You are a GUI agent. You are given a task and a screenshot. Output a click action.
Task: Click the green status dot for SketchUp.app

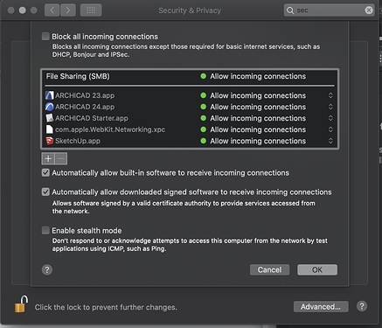click(204, 141)
